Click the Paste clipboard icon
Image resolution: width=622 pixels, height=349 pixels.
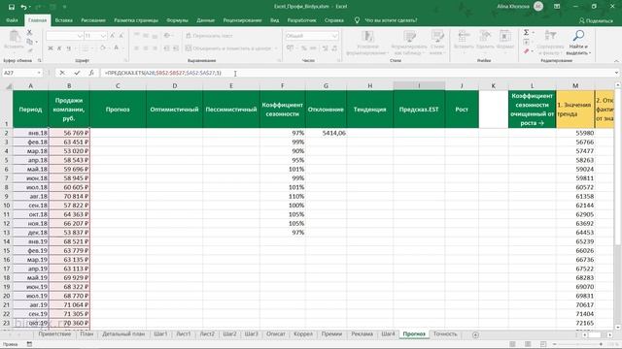[15, 37]
